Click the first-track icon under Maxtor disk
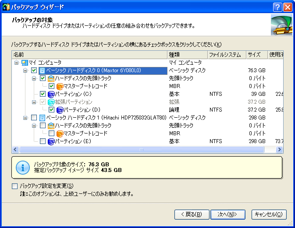The height and width of the screenshot is (228, 295). click(x=51, y=78)
